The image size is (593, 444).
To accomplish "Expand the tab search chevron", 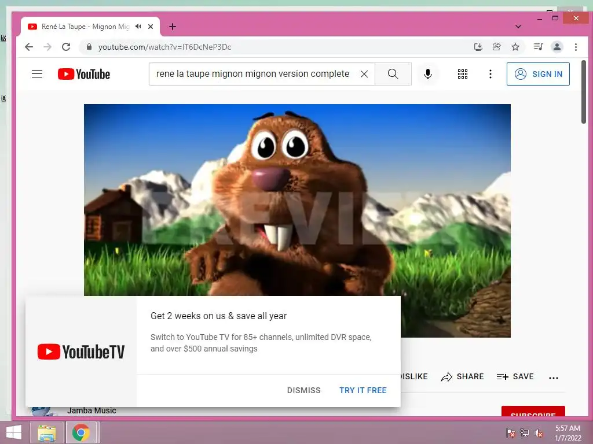I will (x=518, y=27).
